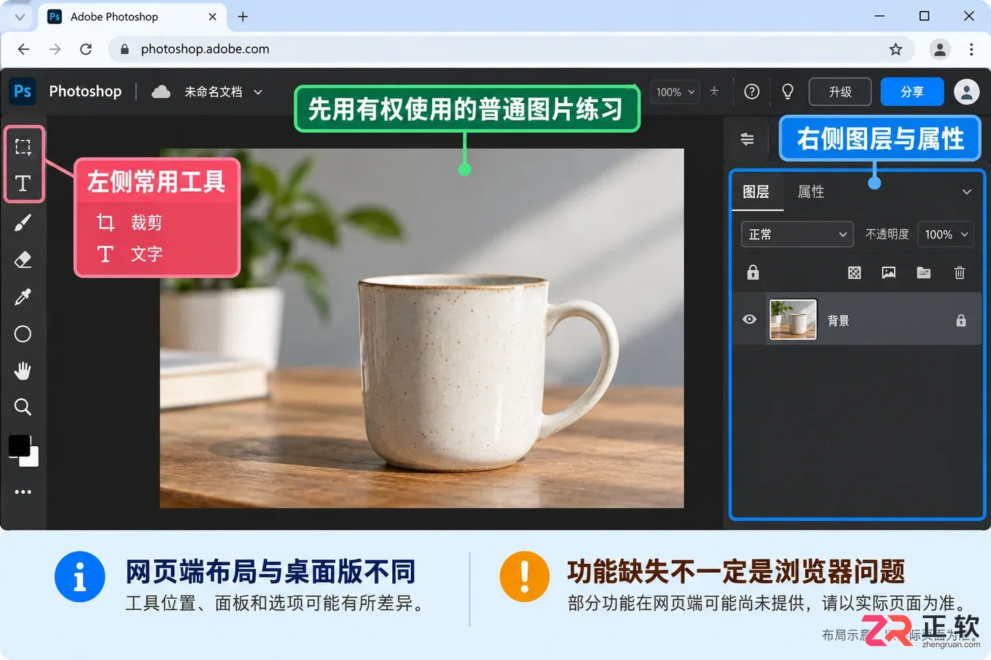Add a layer mask with checkered icon

click(855, 273)
